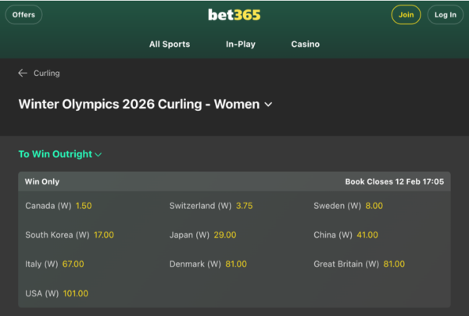Choose Italy (W) at 67.00
Viewport: 469px width, 316px height.
click(73, 264)
